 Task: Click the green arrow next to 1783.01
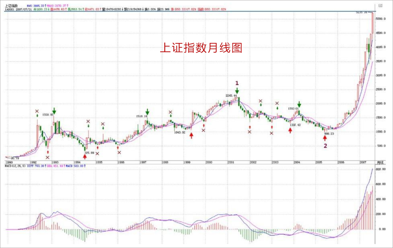(299, 105)
